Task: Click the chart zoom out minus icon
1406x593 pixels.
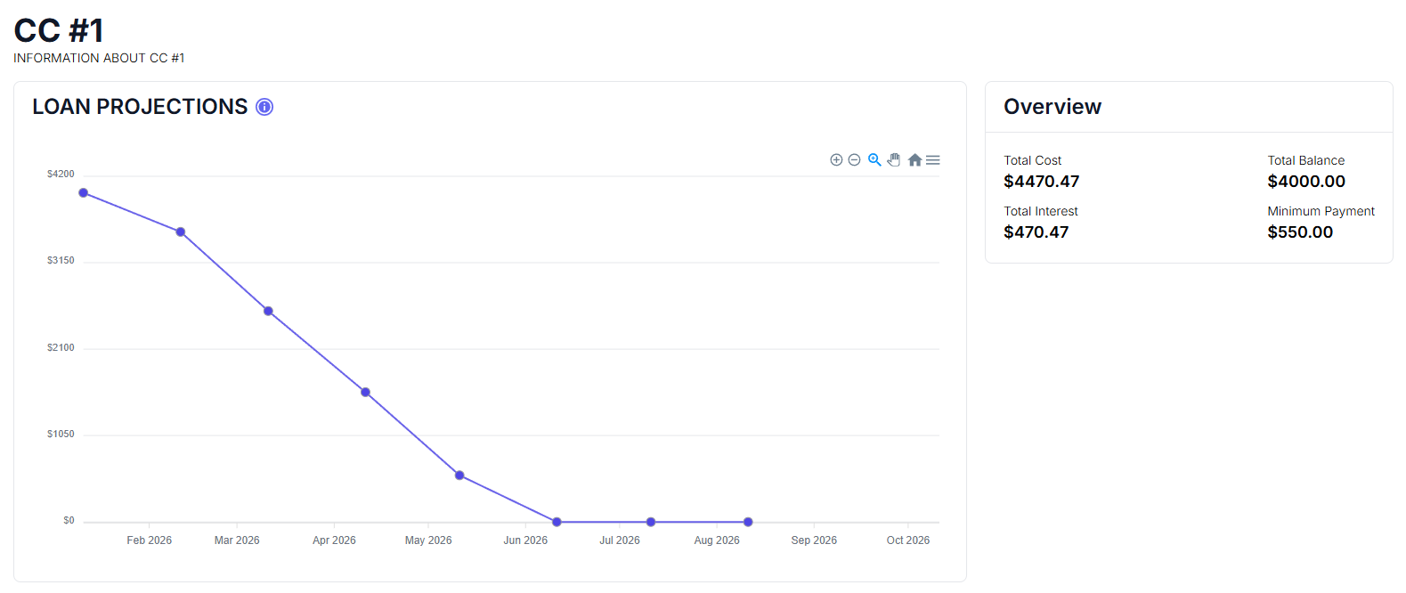Action: pos(854,160)
